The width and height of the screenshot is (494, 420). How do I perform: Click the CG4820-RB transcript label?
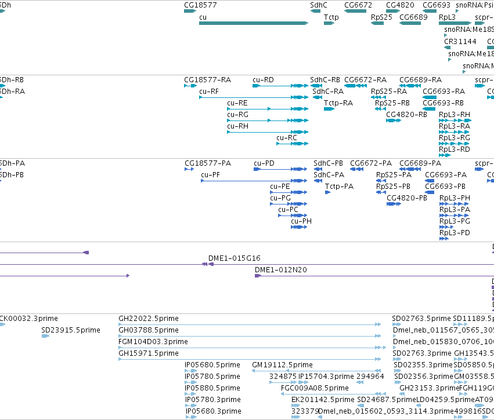point(406,115)
